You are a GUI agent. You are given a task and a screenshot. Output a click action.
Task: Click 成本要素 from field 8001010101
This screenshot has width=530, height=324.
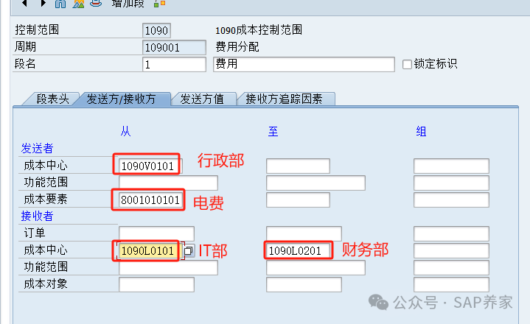click(x=150, y=200)
